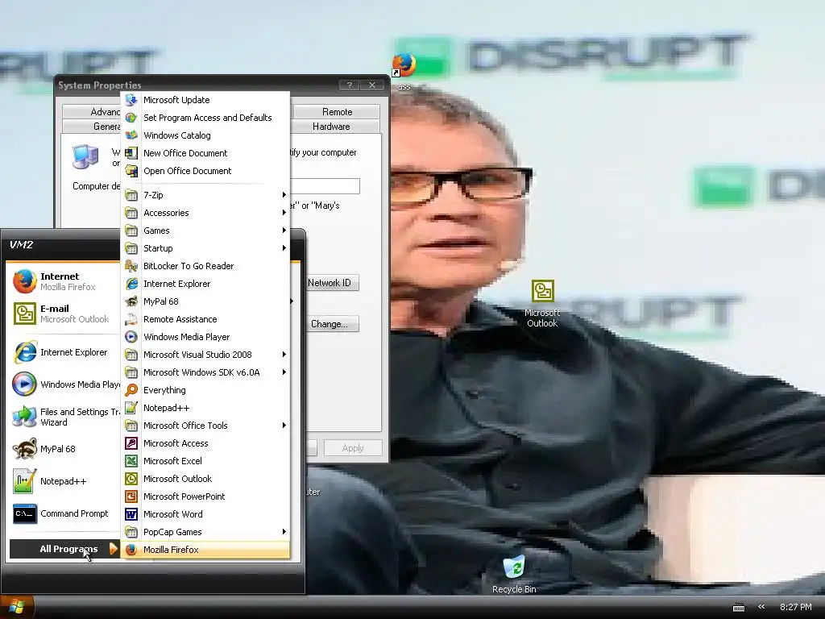The width and height of the screenshot is (825, 619).
Task: Open Files and Settings Transfer Wizard
Action: coord(64,417)
